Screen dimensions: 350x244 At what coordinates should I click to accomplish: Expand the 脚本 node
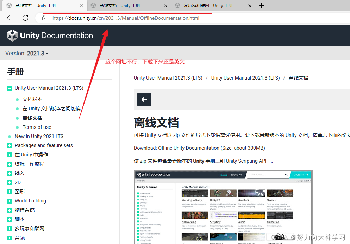click(10, 219)
